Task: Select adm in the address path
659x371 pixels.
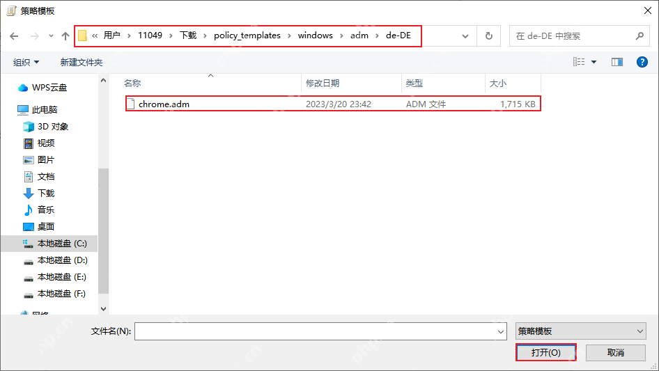Action: pyautogui.click(x=359, y=35)
